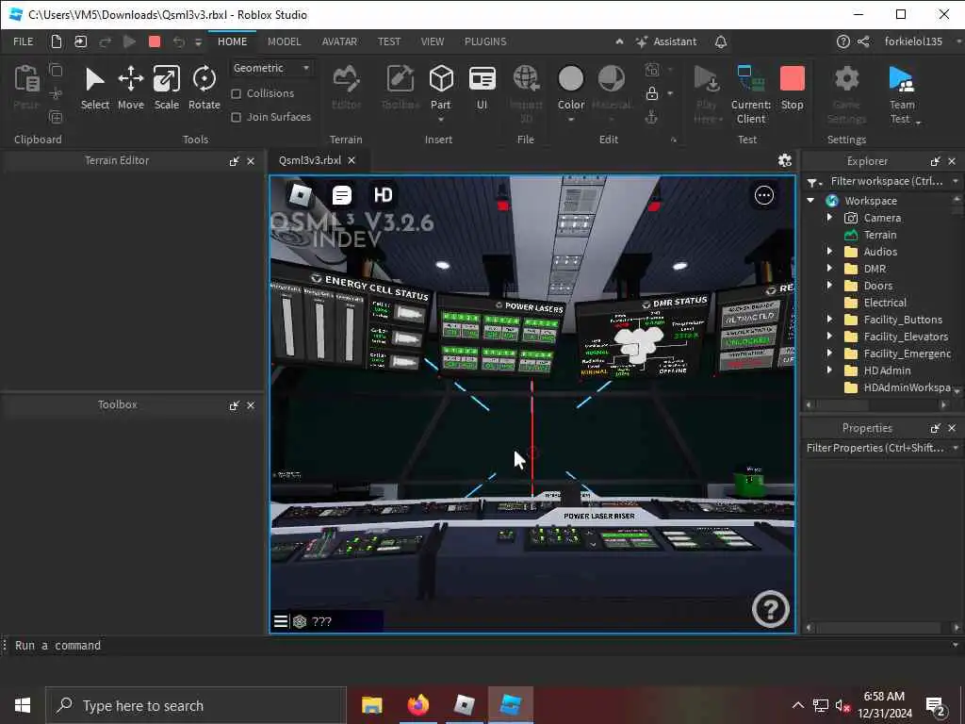
Task: Open File Explorer from taskbar
Action: coord(371,705)
